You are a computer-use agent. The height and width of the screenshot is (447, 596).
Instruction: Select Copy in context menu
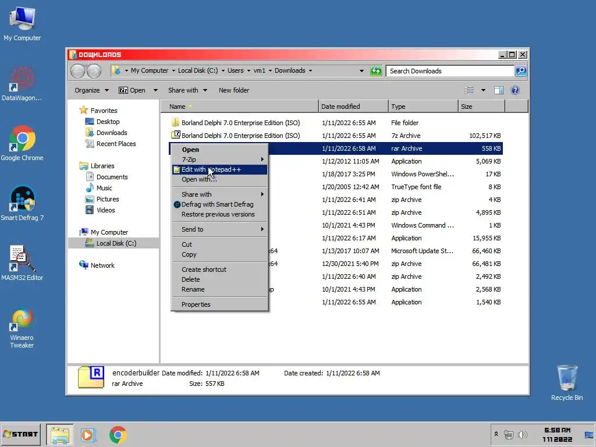click(219, 254)
